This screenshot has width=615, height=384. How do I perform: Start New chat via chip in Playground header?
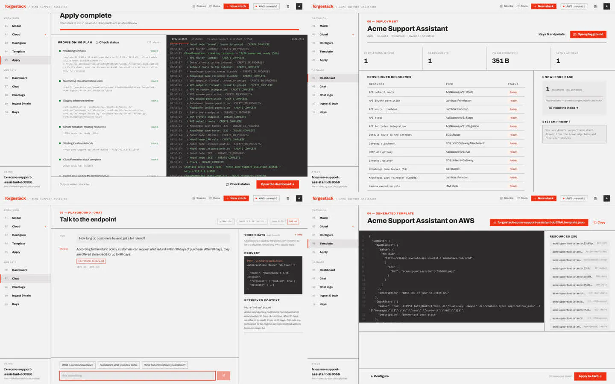(226, 221)
